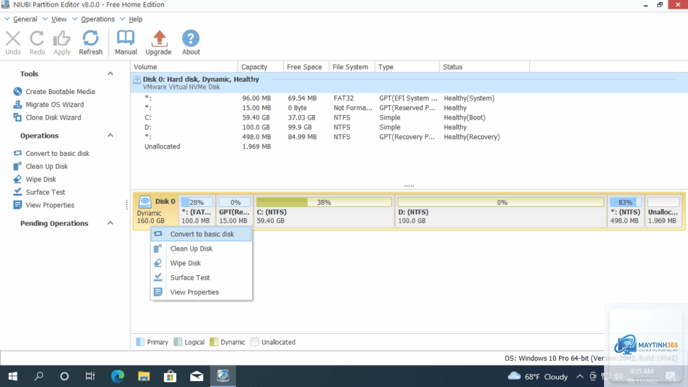Launch Microsoft Edge from taskbar

click(x=118, y=376)
